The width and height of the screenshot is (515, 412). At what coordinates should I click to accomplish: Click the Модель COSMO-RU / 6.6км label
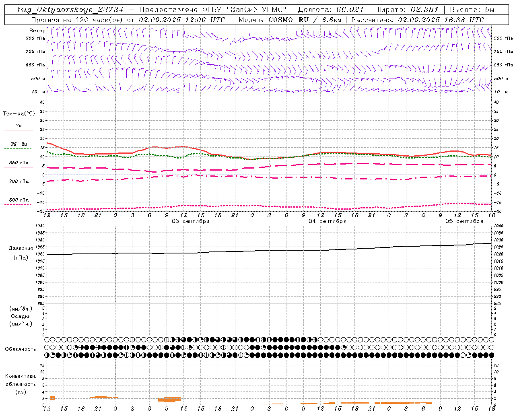coord(290,19)
